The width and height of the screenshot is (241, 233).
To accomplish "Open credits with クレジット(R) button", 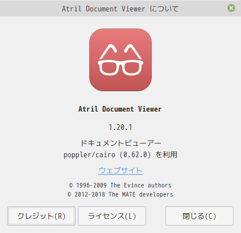I will (x=41, y=216).
